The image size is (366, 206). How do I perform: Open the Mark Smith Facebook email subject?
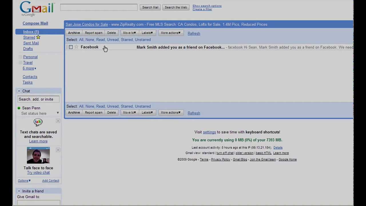point(180,47)
